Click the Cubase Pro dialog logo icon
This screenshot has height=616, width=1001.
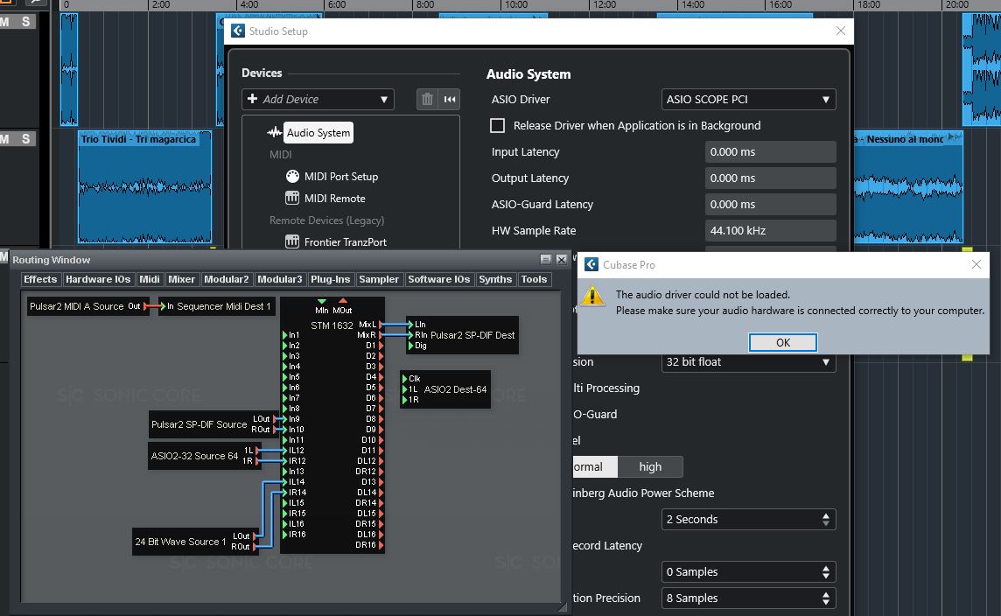tap(591, 264)
